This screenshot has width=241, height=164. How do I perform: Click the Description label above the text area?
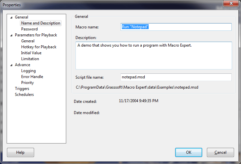(x=86, y=38)
